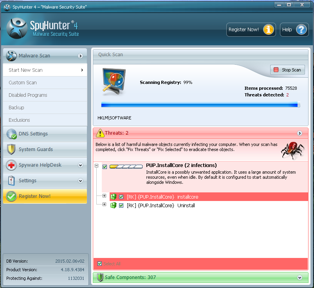Click Safe Components: 307 label
314x288 pixels.
pyautogui.click(x=130, y=277)
